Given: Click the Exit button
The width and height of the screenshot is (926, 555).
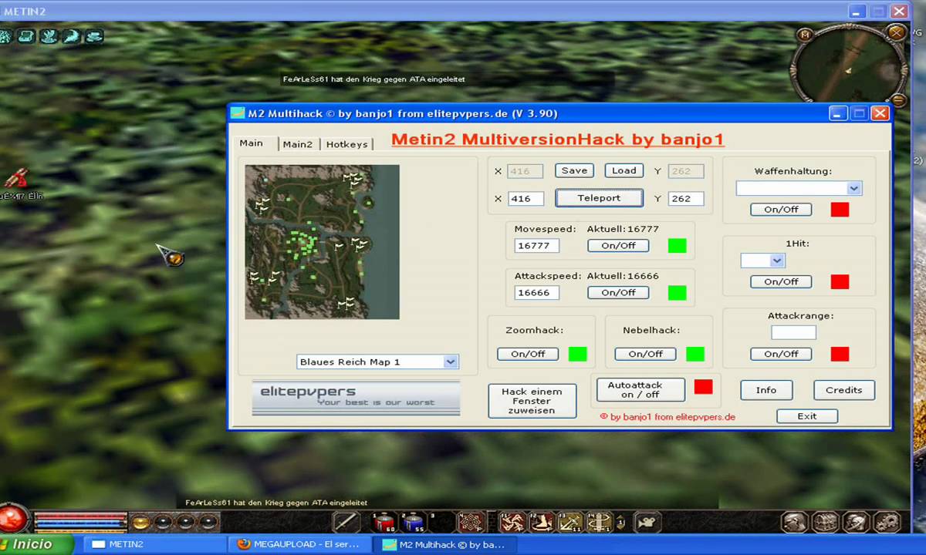Looking at the screenshot, I should [807, 416].
